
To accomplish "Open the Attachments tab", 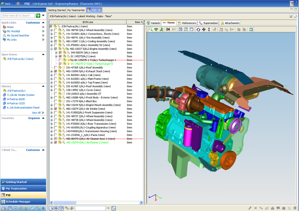I will coord(230,23).
